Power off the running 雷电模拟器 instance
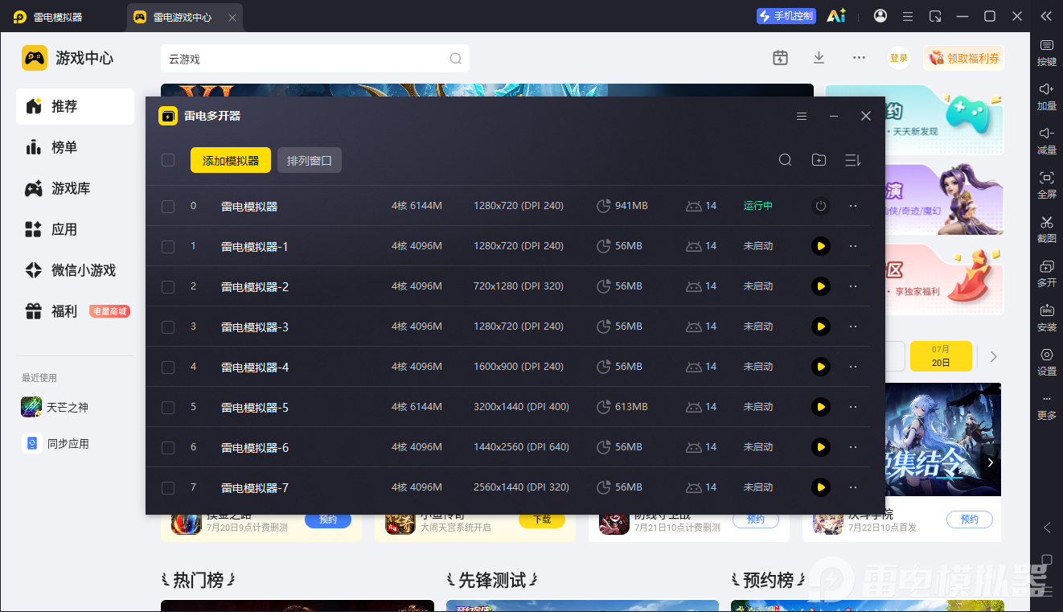 coord(820,206)
